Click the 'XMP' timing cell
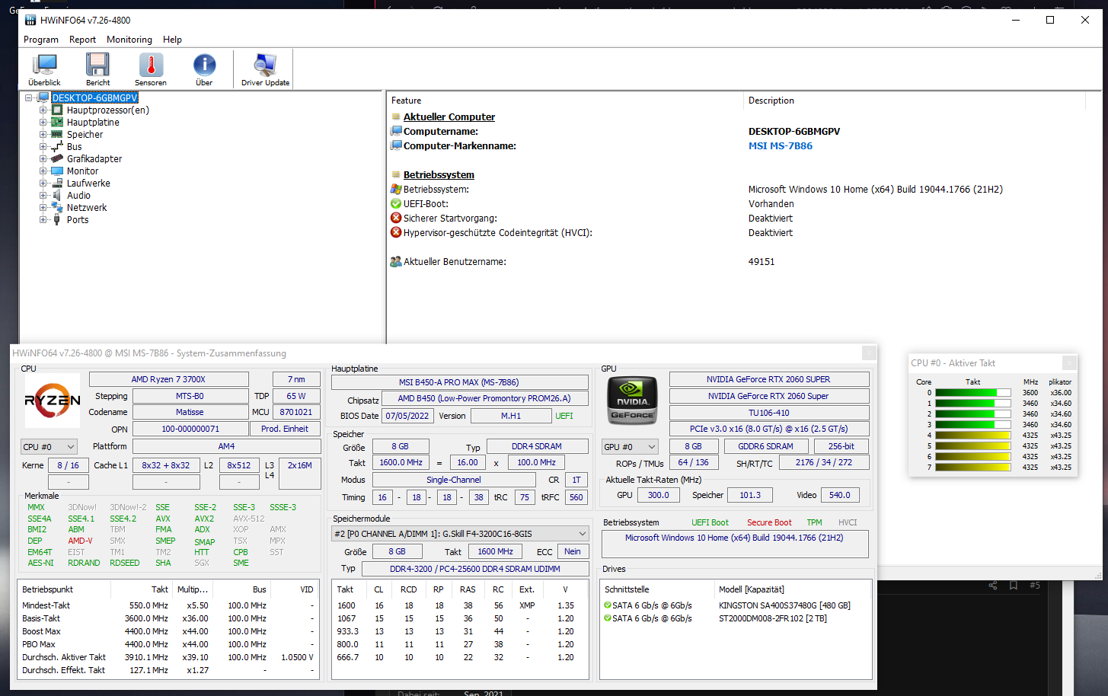1108x696 pixels. [527, 605]
